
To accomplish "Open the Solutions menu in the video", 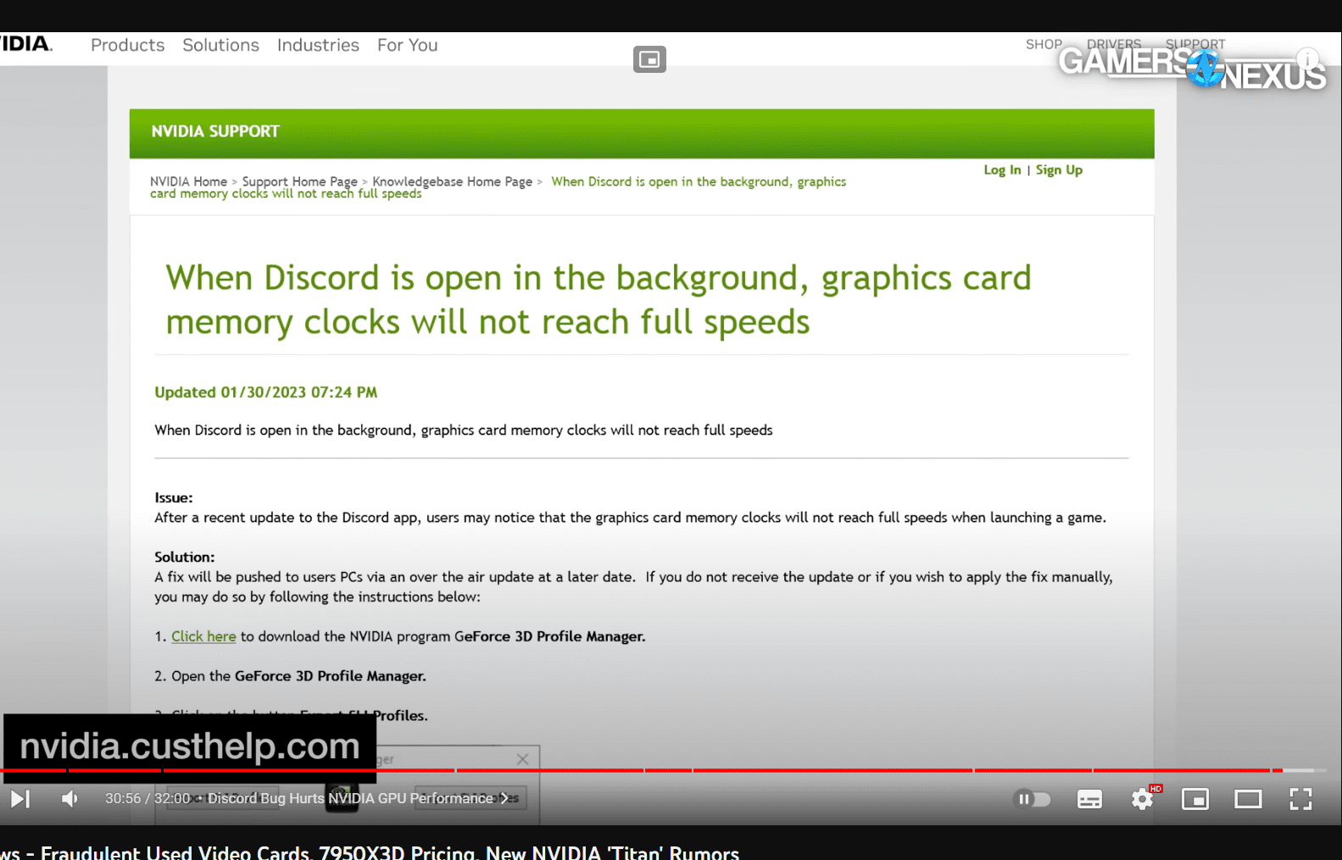I will coord(220,45).
